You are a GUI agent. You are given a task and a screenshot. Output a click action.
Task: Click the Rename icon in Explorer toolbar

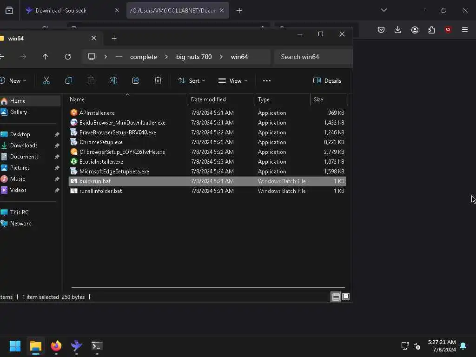[x=113, y=81]
